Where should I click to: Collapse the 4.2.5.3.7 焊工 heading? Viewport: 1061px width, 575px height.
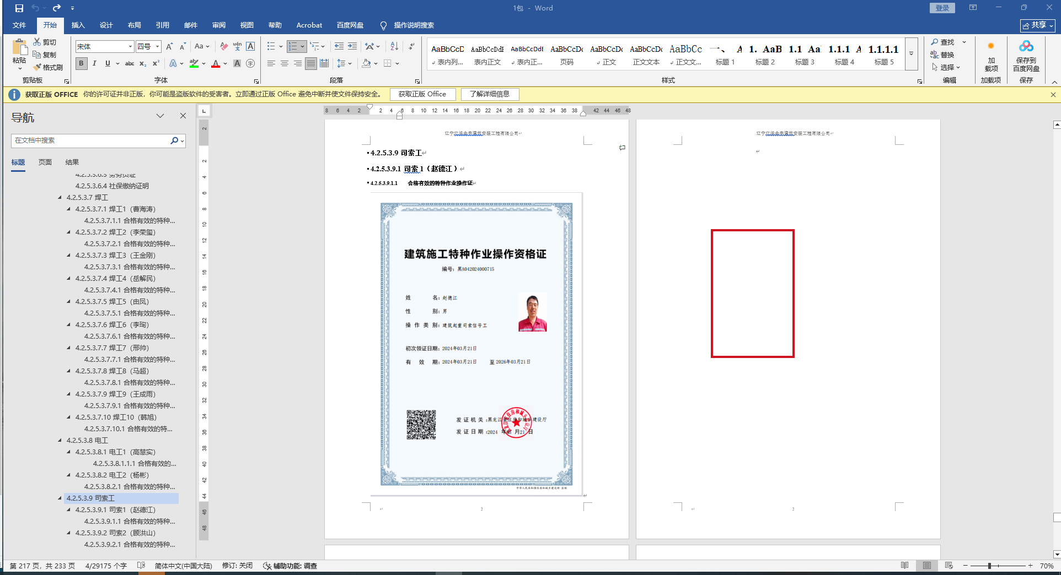(60, 197)
